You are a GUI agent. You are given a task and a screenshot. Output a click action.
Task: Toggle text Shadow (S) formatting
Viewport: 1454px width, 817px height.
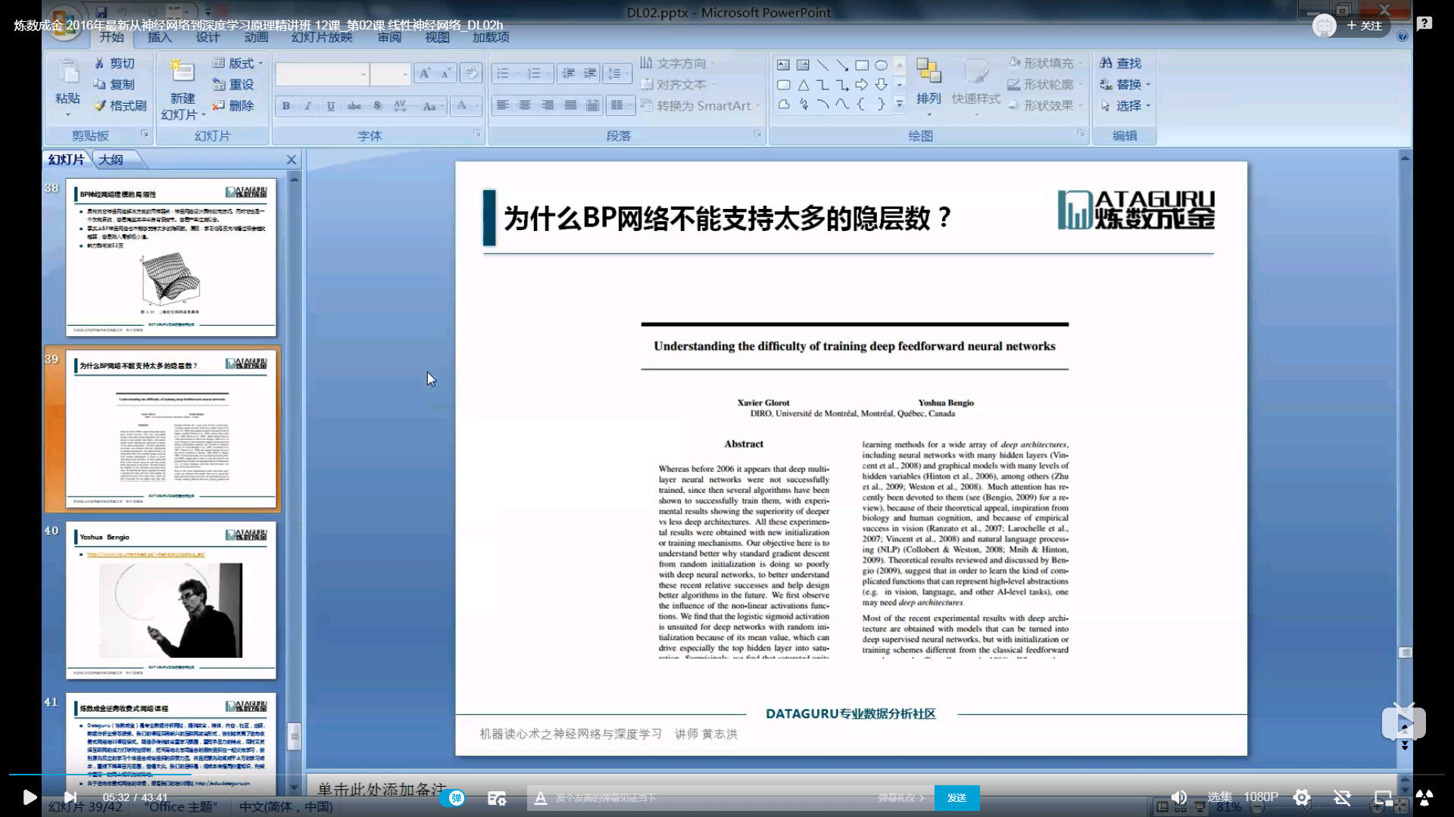(x=377, y=106)
